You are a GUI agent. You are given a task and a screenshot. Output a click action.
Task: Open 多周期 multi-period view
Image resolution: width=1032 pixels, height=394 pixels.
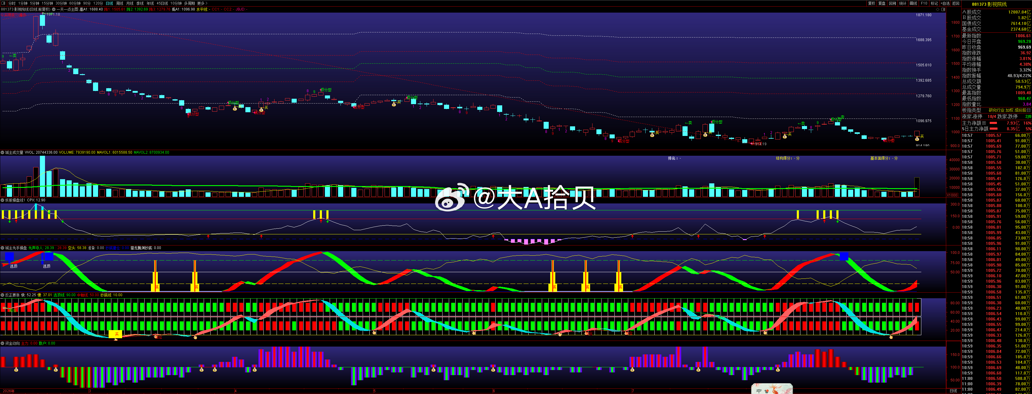pyautogui.click(x=190, y=3)
